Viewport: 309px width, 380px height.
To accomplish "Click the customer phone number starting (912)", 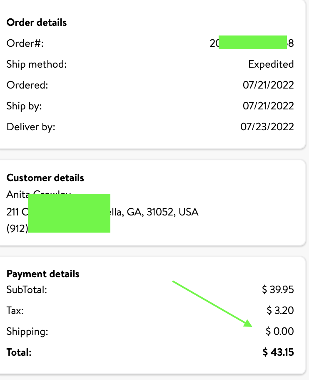I will tap(58, 228).
